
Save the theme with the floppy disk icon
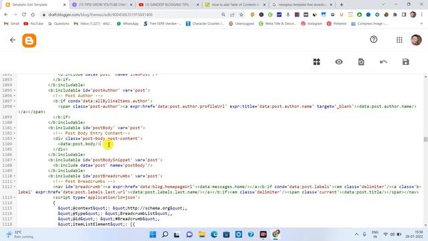(x=406, y=62)
